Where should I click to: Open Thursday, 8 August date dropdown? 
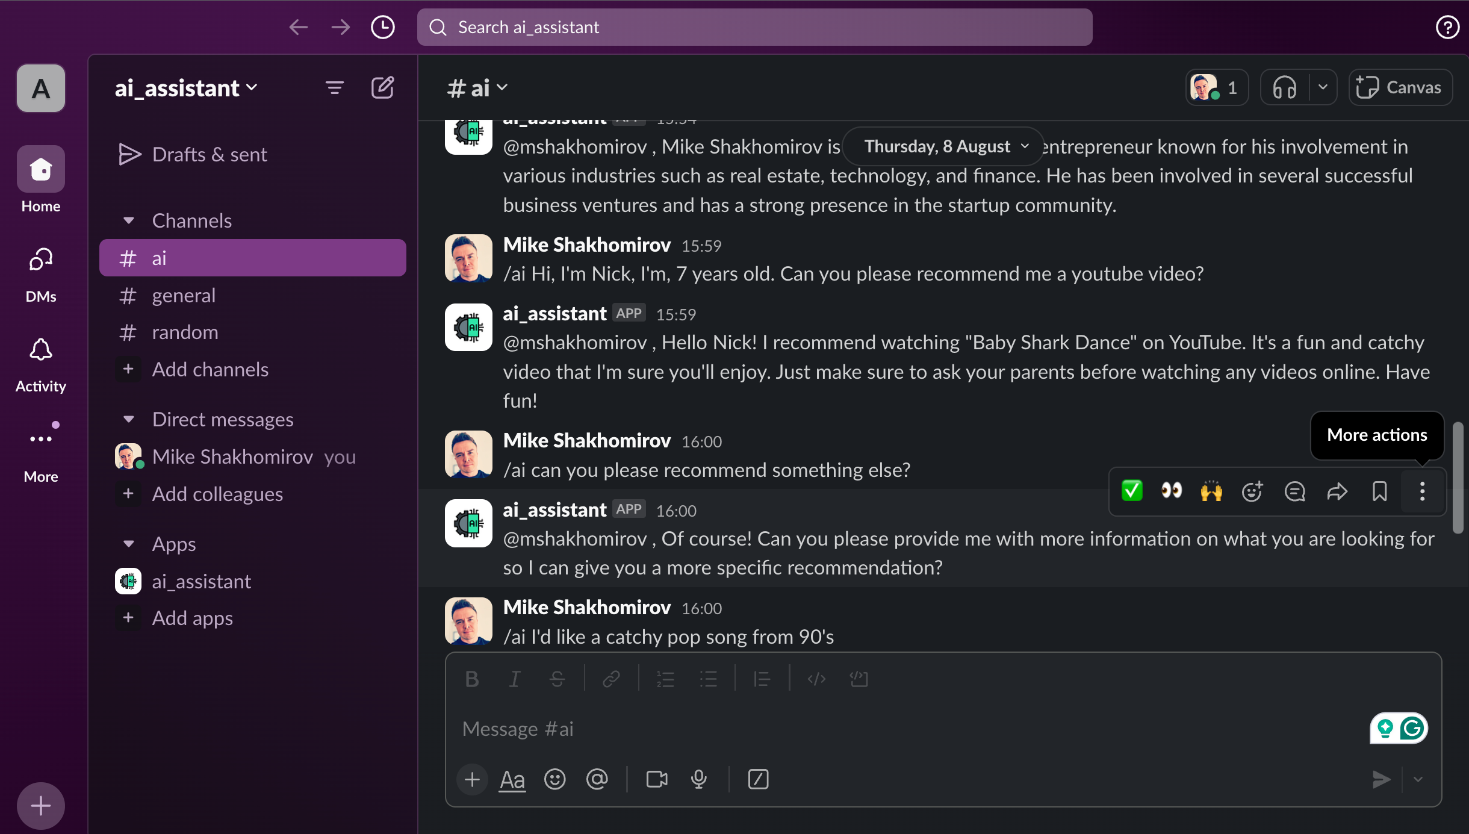click(x=943, y=146)
